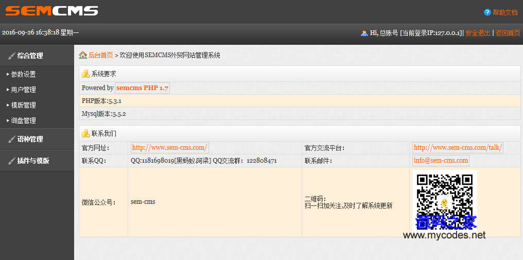Open 询盘管理 menu item

tap(23, 120)
